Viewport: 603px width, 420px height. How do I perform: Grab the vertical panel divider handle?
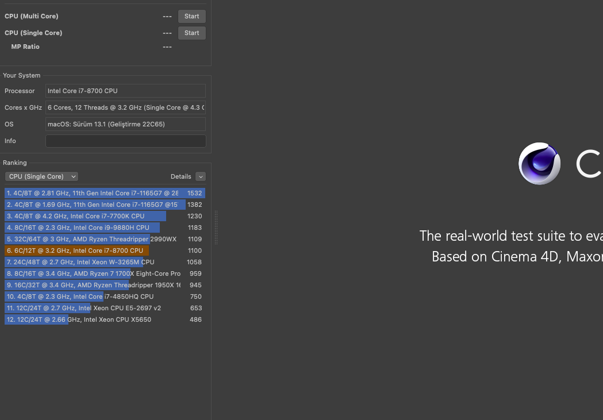point(216,228)
